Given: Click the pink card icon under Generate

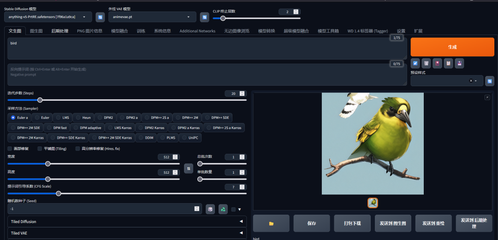Looking at the screenshot, I should coord(437,64).
